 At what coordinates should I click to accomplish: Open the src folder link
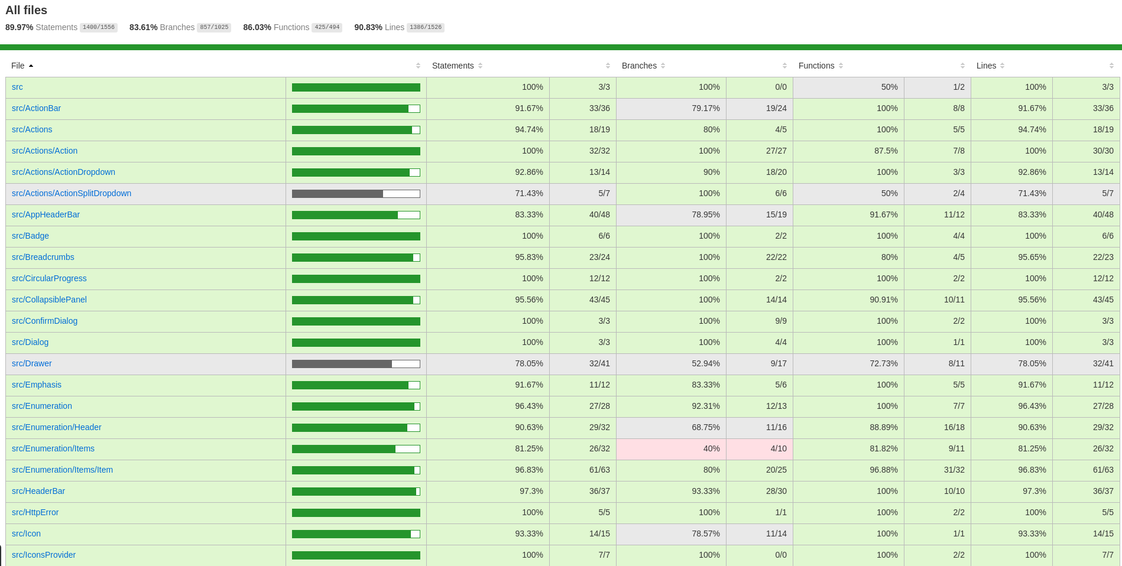tap(17, 87)
